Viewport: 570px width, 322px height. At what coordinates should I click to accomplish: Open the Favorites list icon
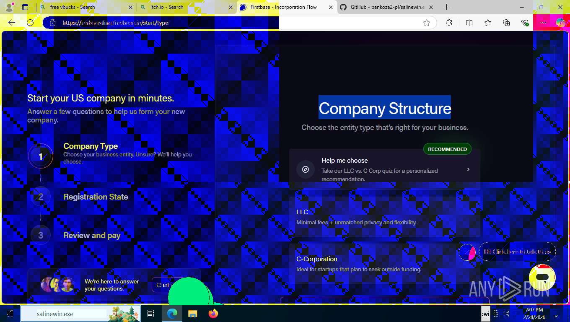point(488,23)
